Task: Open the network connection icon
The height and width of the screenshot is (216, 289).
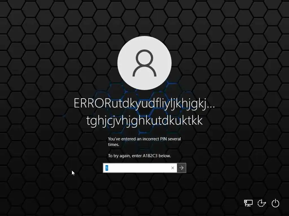Action: click(x=248, y=203)
